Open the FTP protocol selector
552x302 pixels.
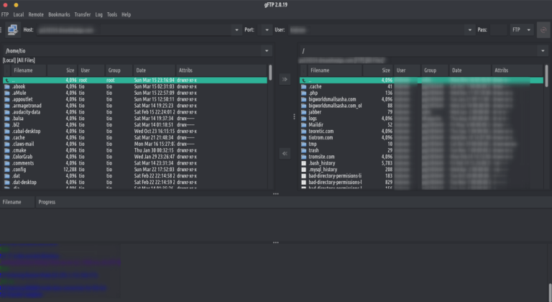(x=520, y=30)
